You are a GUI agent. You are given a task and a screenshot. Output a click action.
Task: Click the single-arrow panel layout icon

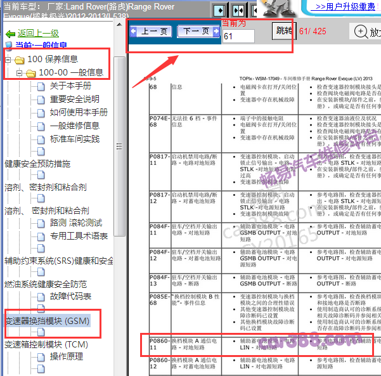tap(219, 10)
